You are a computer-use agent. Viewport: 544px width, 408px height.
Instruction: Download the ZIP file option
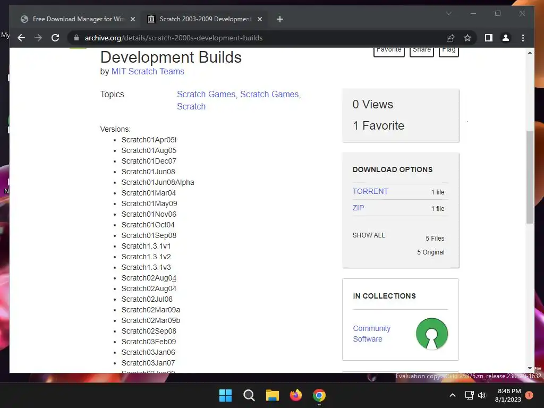point(358,208)
